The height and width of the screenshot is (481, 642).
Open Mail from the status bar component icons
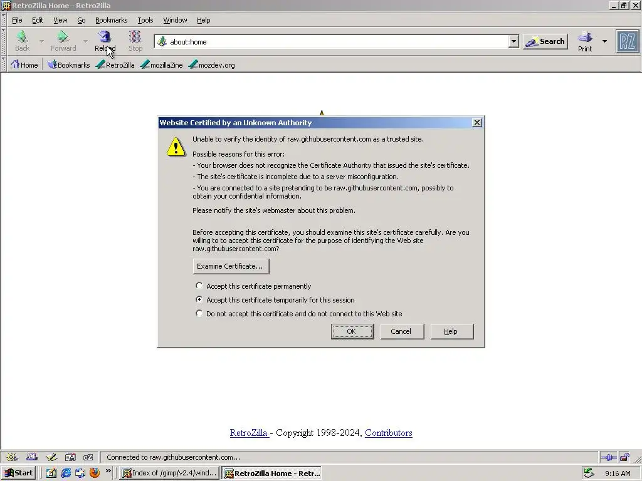pos(31,457)
